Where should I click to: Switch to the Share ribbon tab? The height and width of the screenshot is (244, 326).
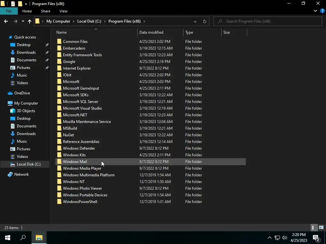[x=46, y=11]
